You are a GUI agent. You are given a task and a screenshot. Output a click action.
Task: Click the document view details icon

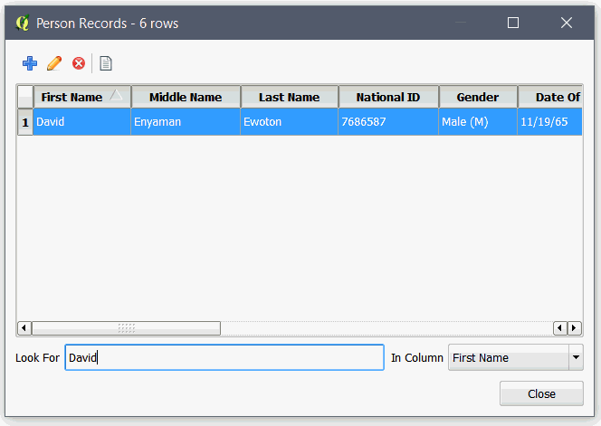[106, 63]
